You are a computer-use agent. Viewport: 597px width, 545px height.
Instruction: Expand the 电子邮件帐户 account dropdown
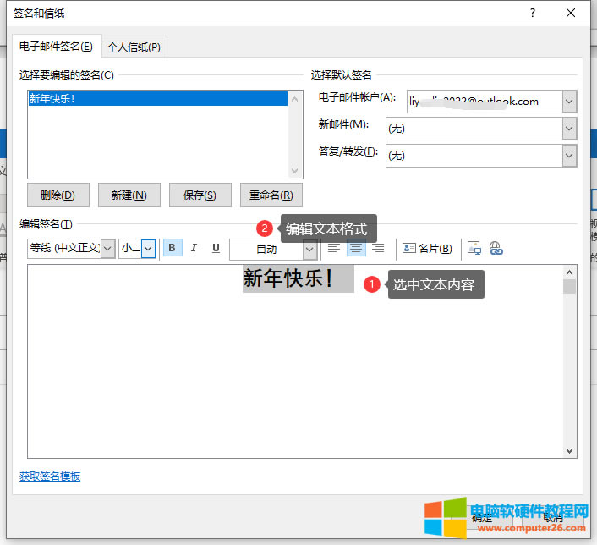tap(569, 102)
